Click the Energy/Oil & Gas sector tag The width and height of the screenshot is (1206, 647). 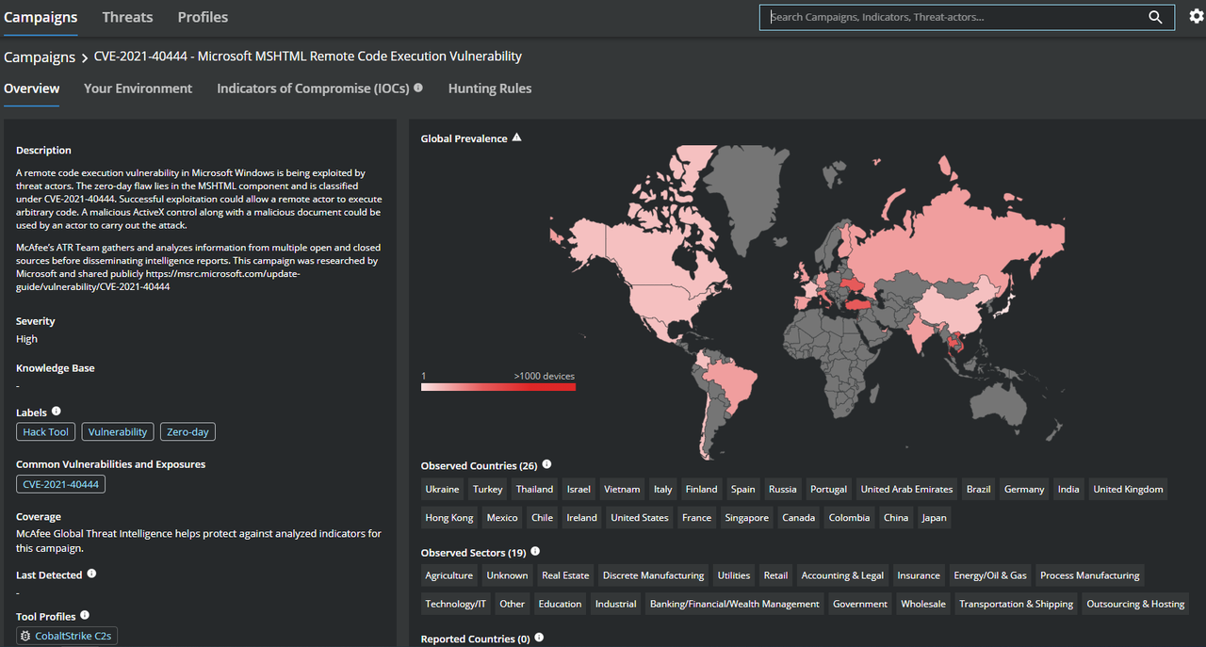(x=990, y=576)
